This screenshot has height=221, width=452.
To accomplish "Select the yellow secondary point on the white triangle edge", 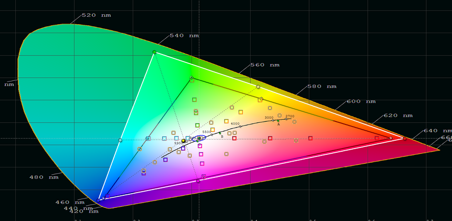I will click(258, 87).
